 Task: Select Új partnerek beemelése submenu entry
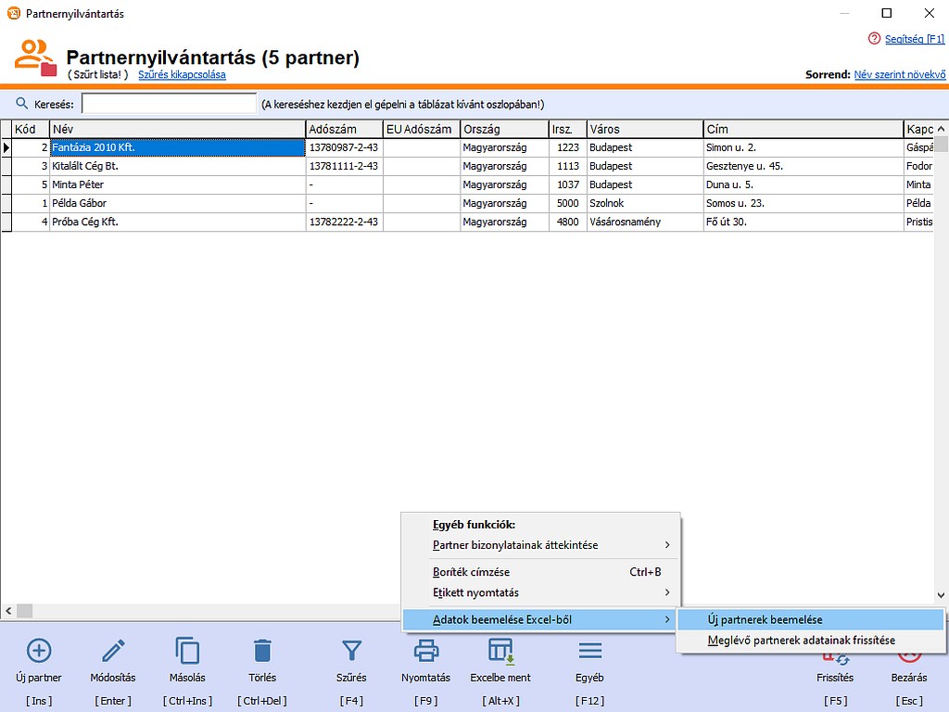pos(765,619)
